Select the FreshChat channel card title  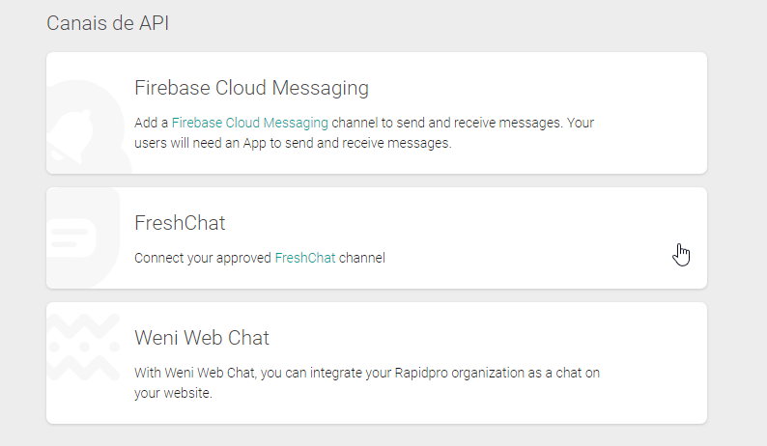(180, 223)
